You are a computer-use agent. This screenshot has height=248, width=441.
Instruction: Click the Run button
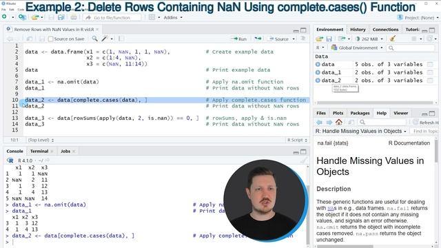[238, 39]
